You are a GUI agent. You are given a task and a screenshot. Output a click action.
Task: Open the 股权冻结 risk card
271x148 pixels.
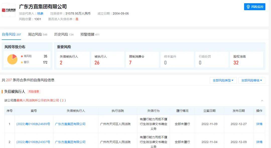pos(247,59)
